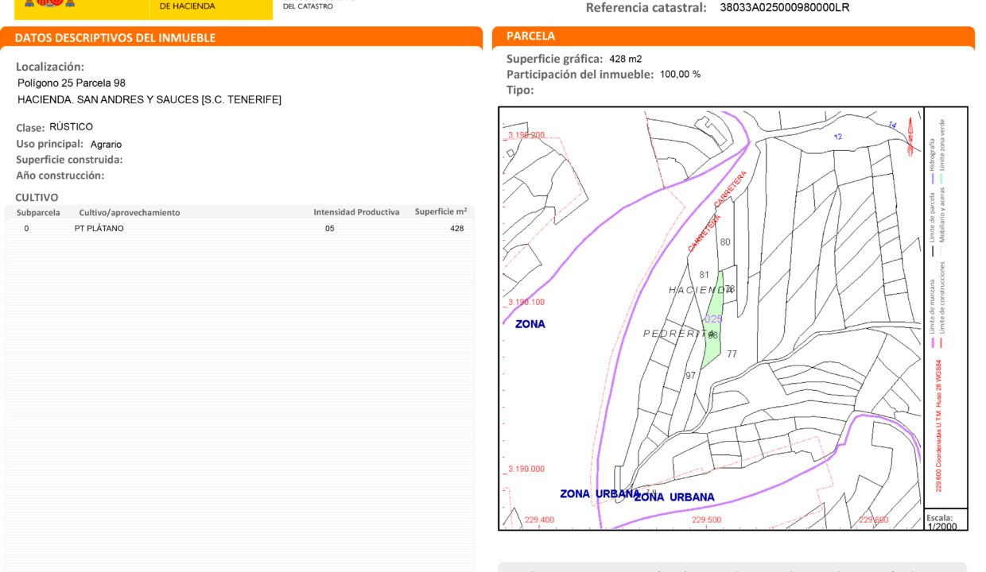986x572 pixels.
Task: Click the 'Localización:' label
Action: pyautogui.click(x=50, y=67)
